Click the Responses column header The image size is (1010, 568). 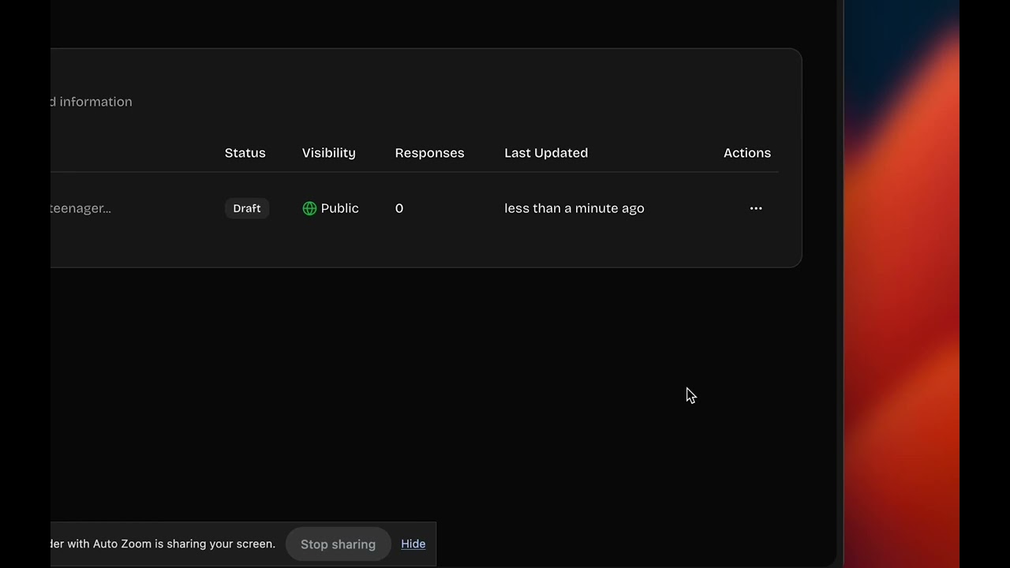[x=430, y=153]
